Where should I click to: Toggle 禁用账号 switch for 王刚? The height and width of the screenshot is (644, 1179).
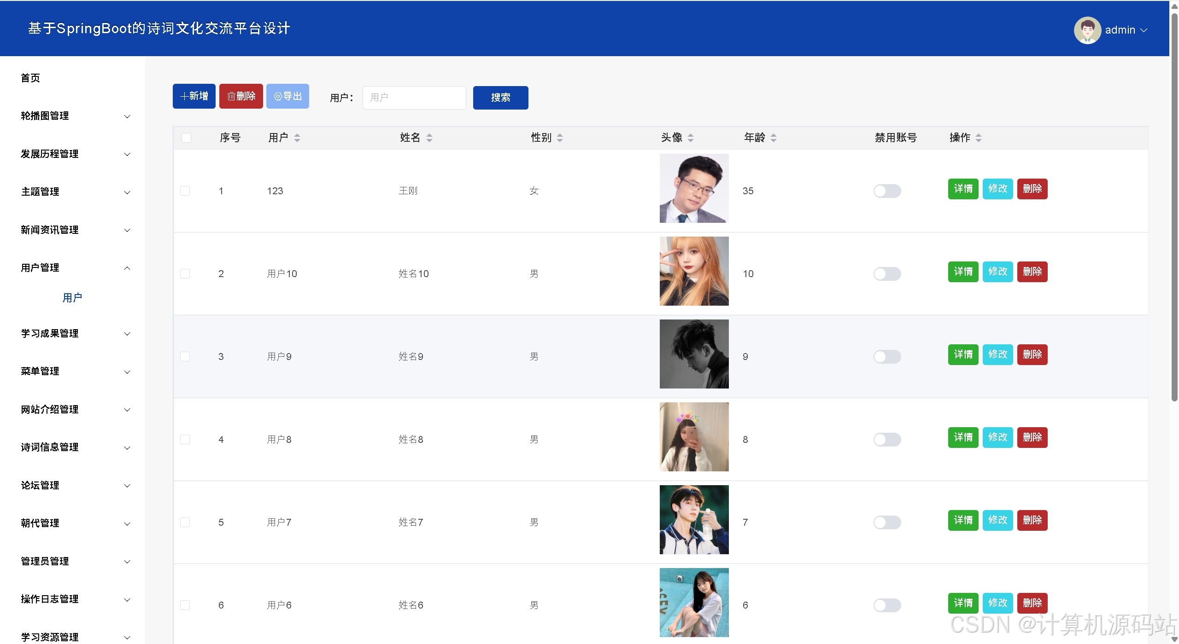pos(887,191)
